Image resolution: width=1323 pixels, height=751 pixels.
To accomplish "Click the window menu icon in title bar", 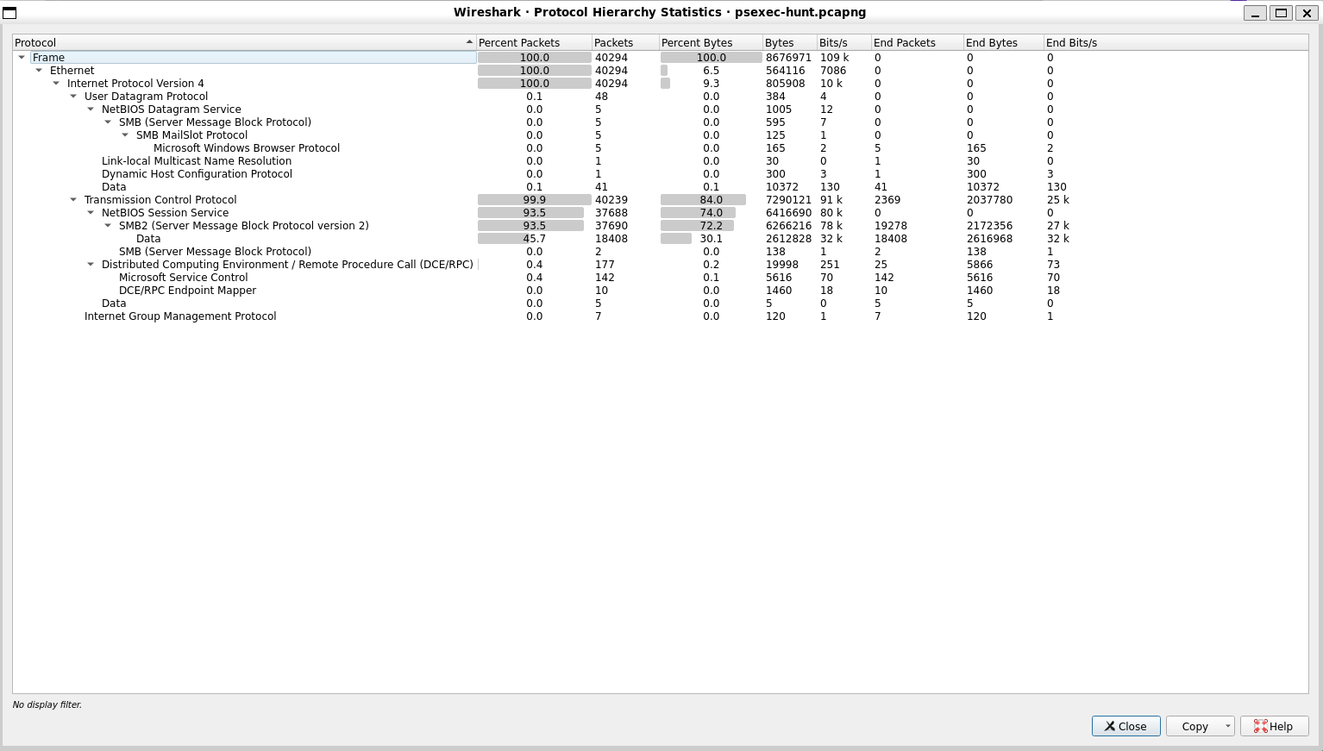I will click(x=9, y=12).
